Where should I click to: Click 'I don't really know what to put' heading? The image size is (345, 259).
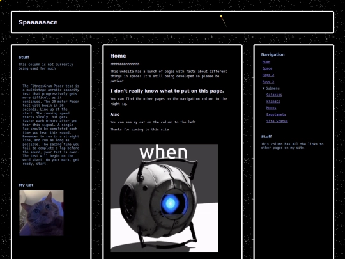167,91
